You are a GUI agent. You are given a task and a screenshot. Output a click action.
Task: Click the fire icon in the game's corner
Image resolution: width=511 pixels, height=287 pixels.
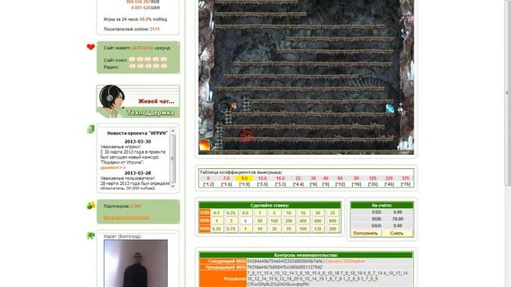click(x=204, y=145)
